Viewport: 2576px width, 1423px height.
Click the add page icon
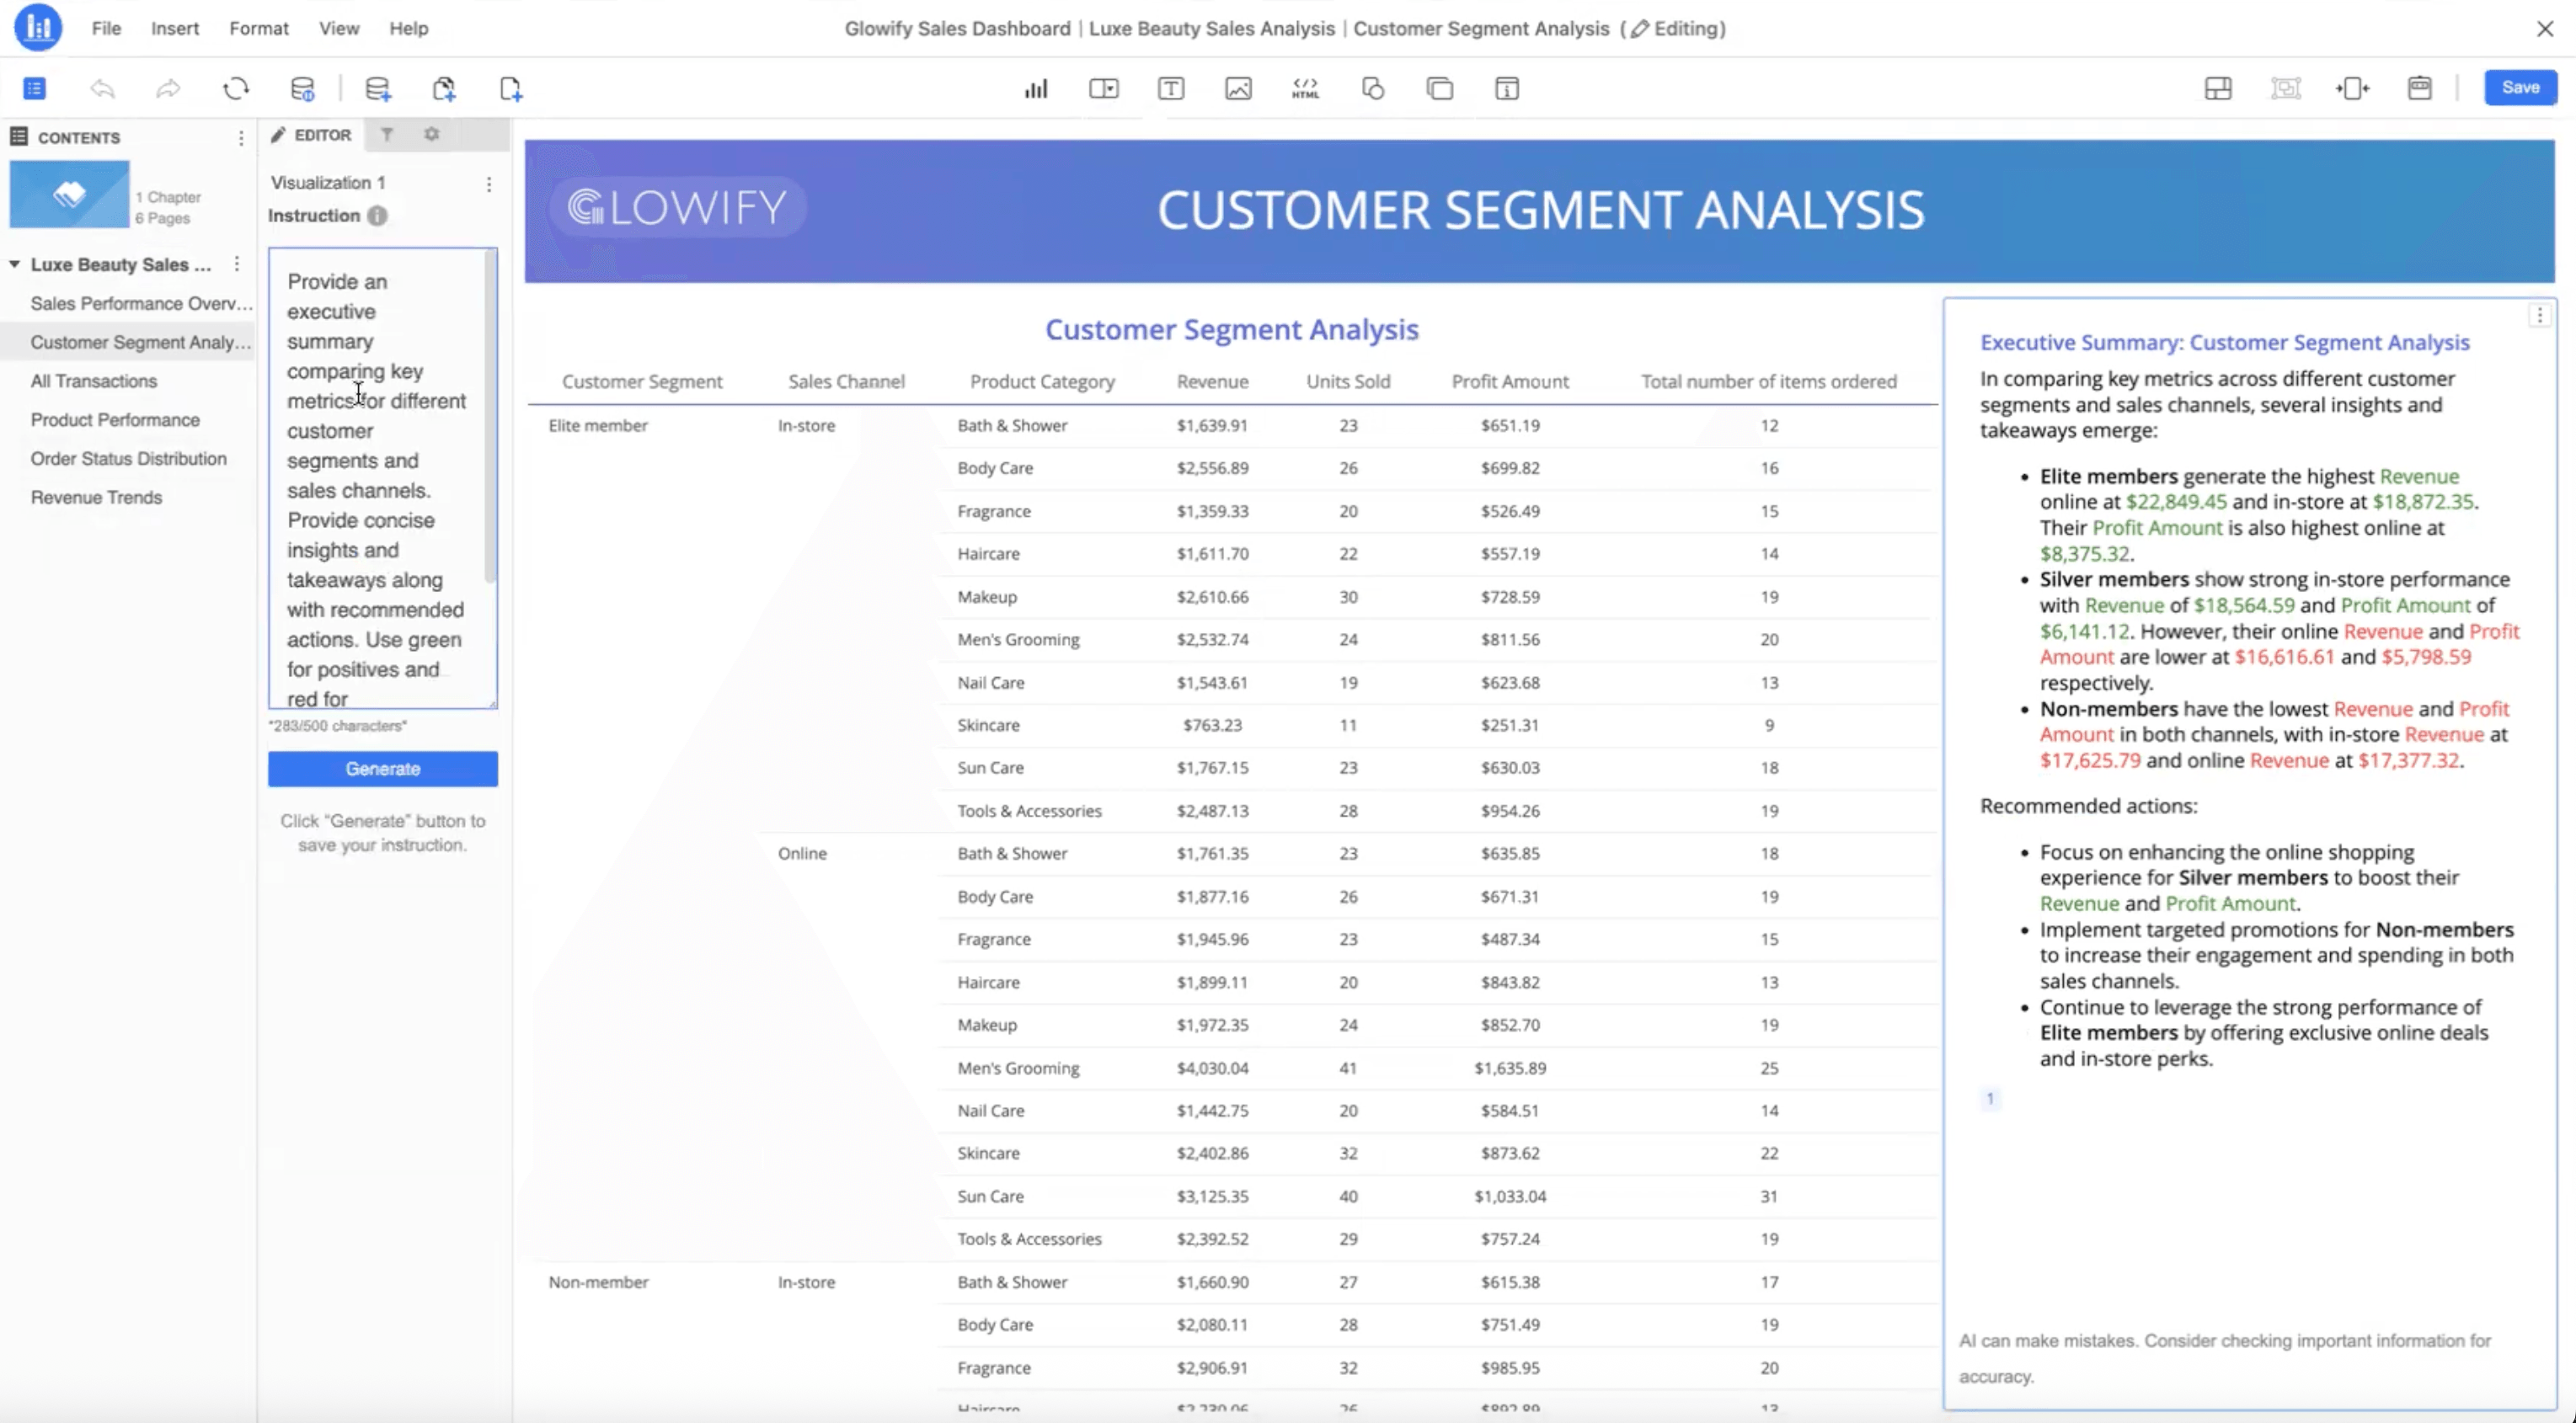click(511, 89)
